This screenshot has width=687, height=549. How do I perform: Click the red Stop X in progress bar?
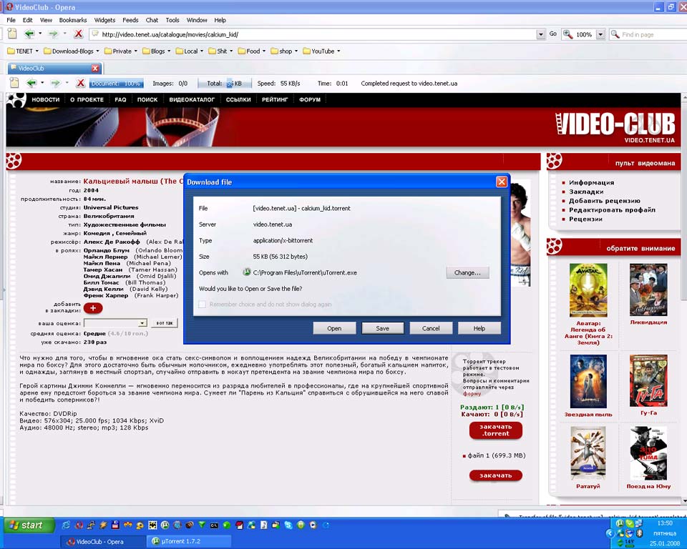80,83
